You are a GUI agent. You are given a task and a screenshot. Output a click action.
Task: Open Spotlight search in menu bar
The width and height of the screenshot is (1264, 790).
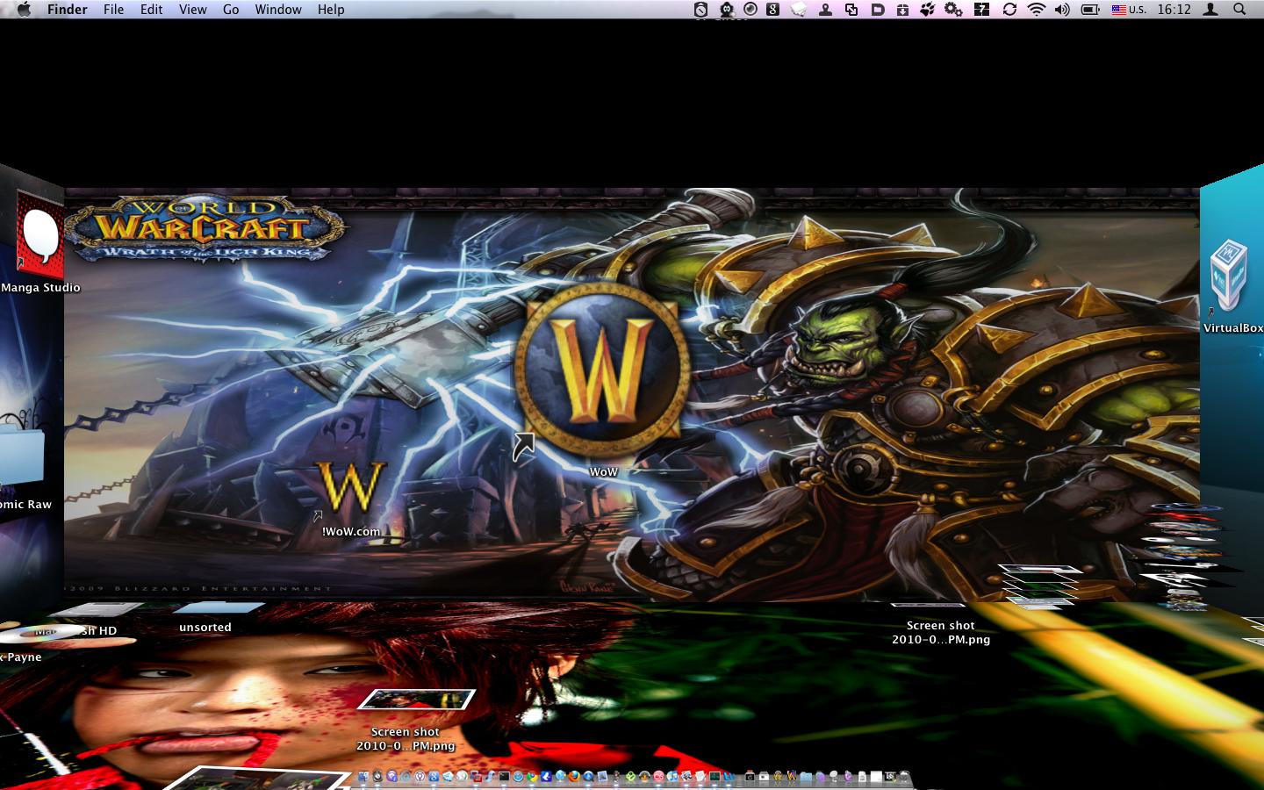(x=1239, y=10)
